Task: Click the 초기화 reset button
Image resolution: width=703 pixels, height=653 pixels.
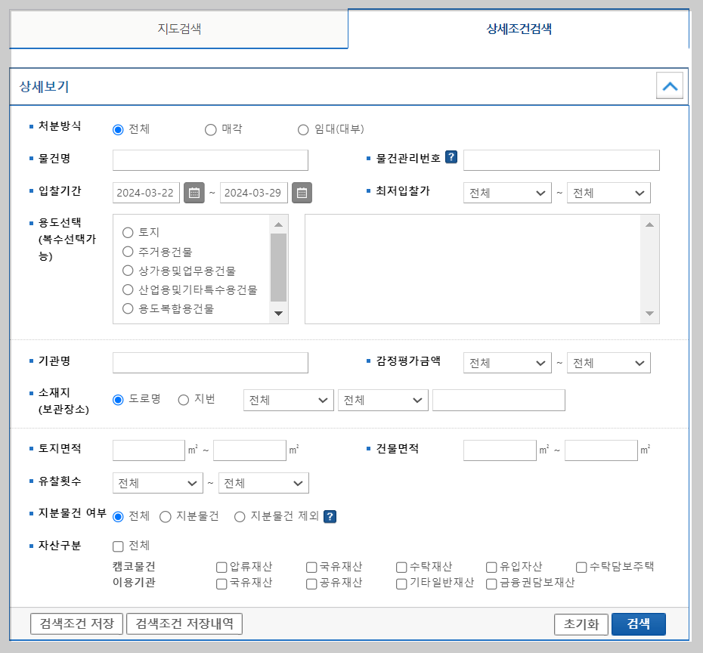Action: coord(581,624)
